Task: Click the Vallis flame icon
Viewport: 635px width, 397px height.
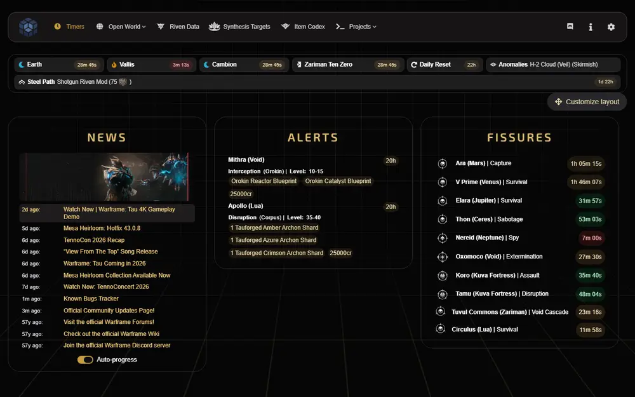Action: (114, 64)
